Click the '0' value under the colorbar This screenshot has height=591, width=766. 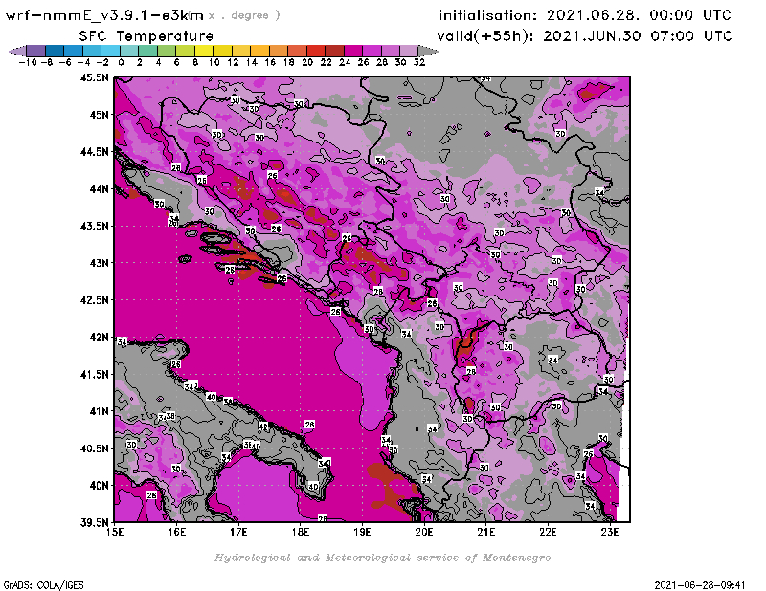(121, 62)
